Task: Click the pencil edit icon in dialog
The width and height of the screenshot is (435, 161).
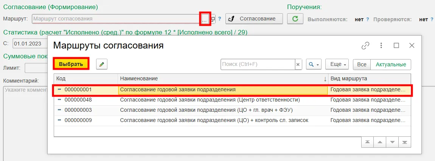Action: pyautogui.click(x=102, y=64)
